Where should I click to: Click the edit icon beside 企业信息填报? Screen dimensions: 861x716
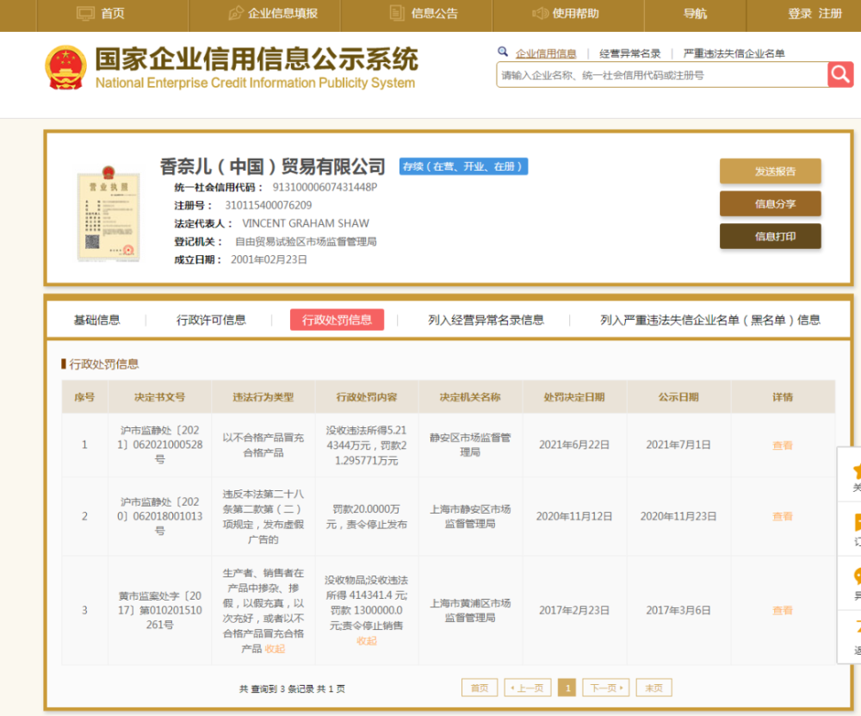236,13
